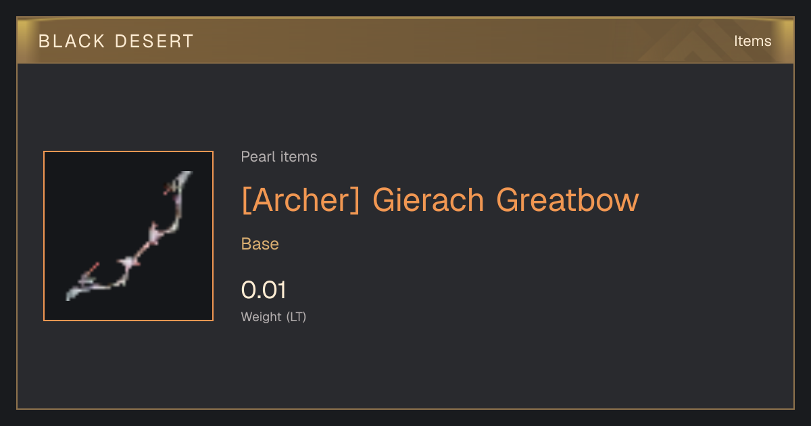Click the 0.01 weight value
The height and width of the screenshot is (426, 811).
point(264,290)
